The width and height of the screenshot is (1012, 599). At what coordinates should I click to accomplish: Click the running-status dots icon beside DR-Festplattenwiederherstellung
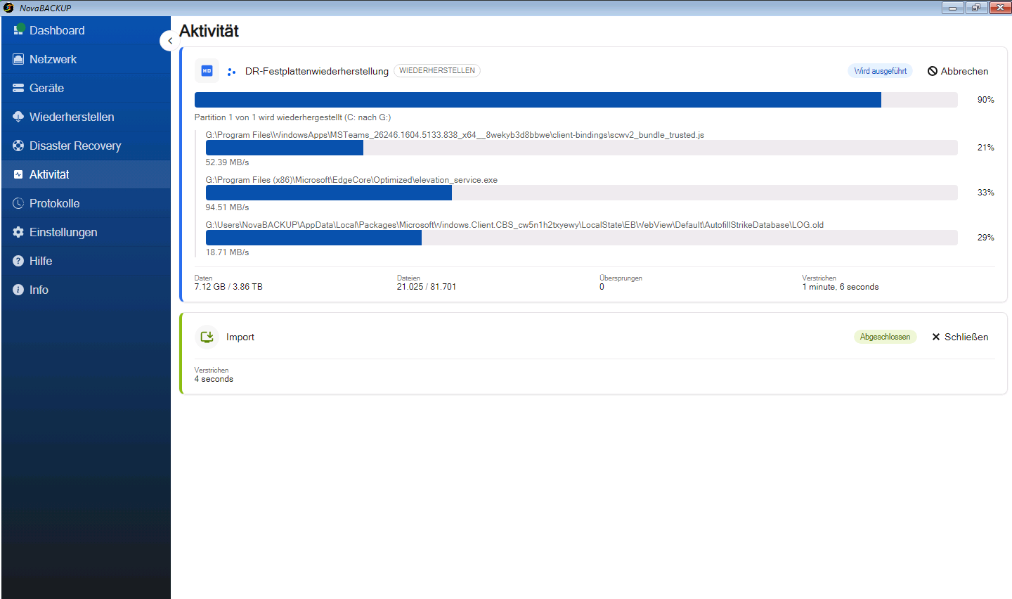tap(231, 71)
